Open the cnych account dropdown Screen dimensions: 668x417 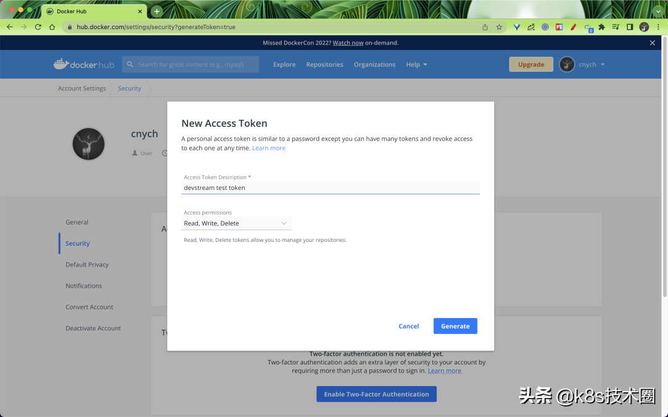click(x=592, y=64)
